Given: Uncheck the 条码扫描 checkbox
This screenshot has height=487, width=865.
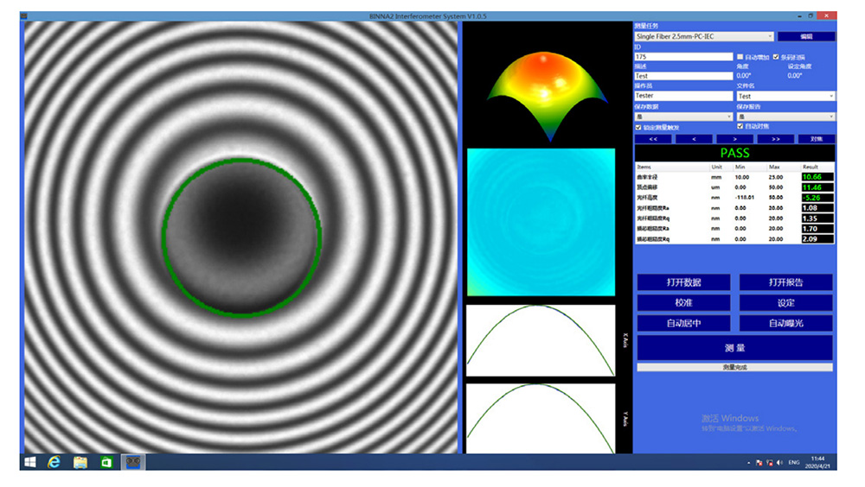Looking at the screenshot, I should pyautogui.click(x=775, y=57).
